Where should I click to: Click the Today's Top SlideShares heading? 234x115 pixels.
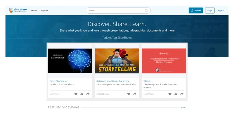tap(117, 38)
